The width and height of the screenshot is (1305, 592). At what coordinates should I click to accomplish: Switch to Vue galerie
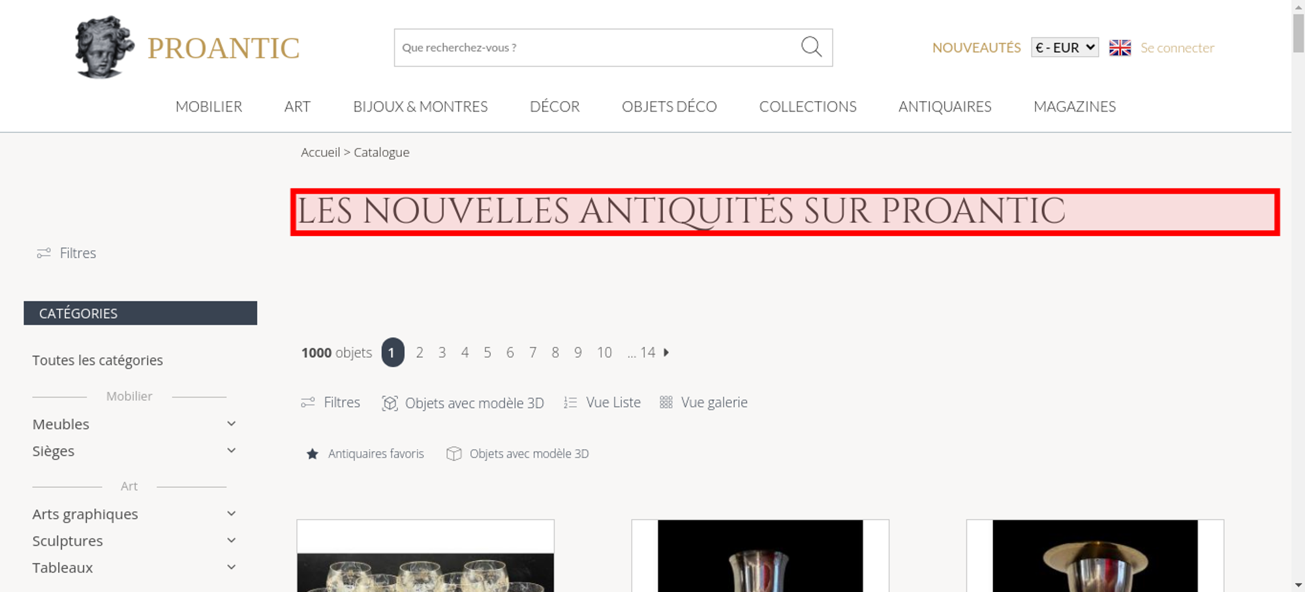pyautogui.click(x=703, y=402)
